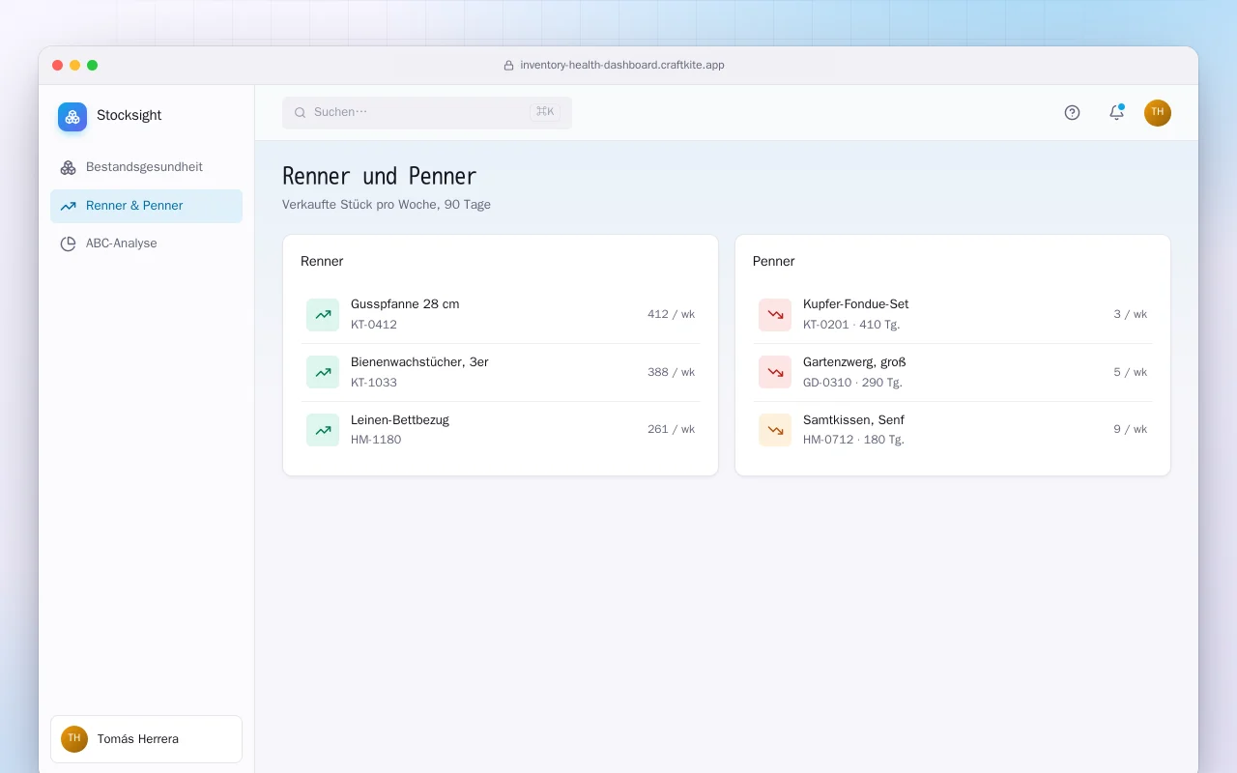Click the ⌘K shortcut badge
Image resolution: width=1237 pixels, height=773 pixels.
(x=545, y=112)
